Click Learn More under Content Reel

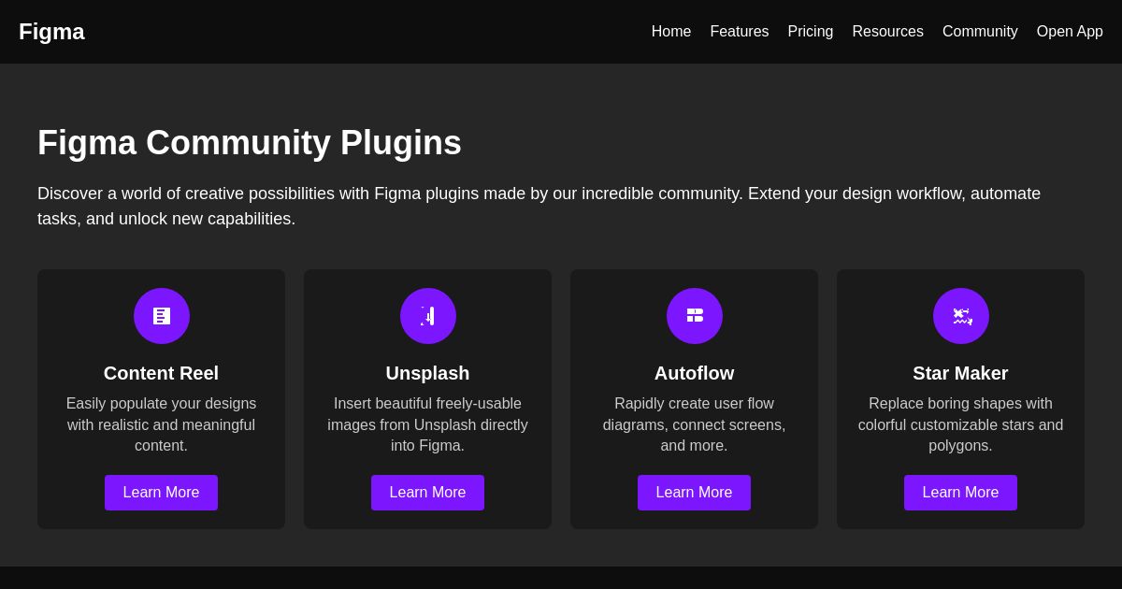[x=161, y=493]
